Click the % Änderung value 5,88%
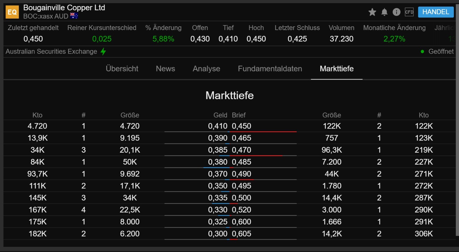The image size is (459, 252). click(x=163, y=39)
